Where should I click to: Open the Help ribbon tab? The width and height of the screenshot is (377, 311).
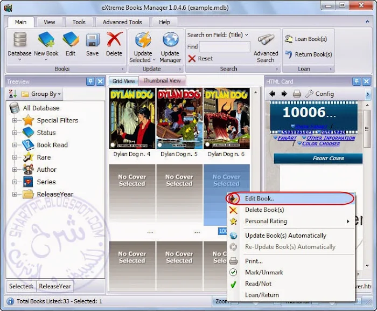164,22
